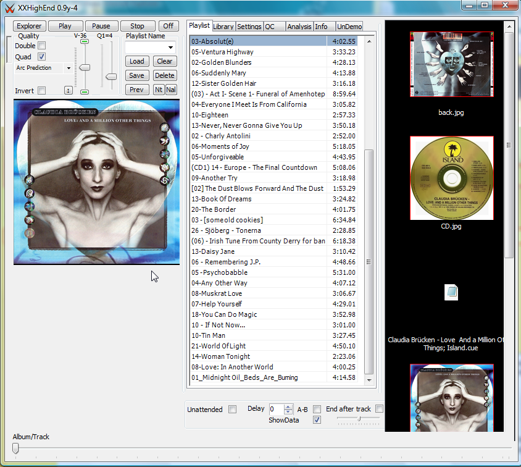Screen dimensions: 521x467
Task: Open the UnDemo tab
Action: 349,27
